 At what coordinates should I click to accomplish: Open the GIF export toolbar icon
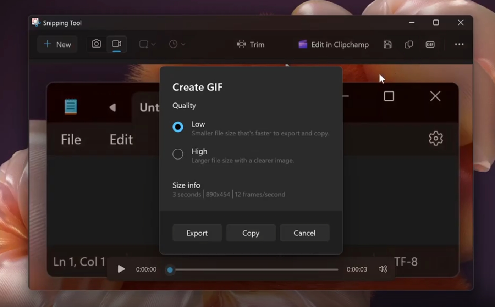430,44
